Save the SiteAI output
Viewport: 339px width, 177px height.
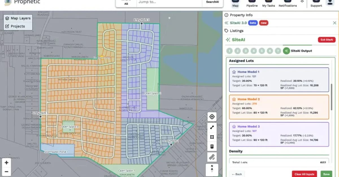326,174
